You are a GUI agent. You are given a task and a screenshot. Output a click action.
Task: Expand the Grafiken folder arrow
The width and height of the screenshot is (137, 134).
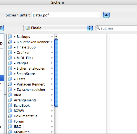(52, 52)
